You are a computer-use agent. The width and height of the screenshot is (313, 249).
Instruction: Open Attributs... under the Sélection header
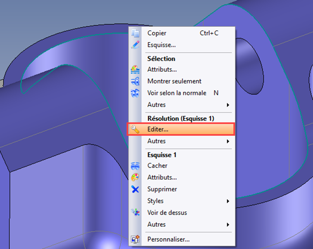182,69
